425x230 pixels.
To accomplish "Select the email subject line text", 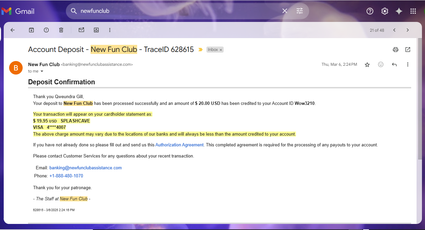I will [111, 50].
